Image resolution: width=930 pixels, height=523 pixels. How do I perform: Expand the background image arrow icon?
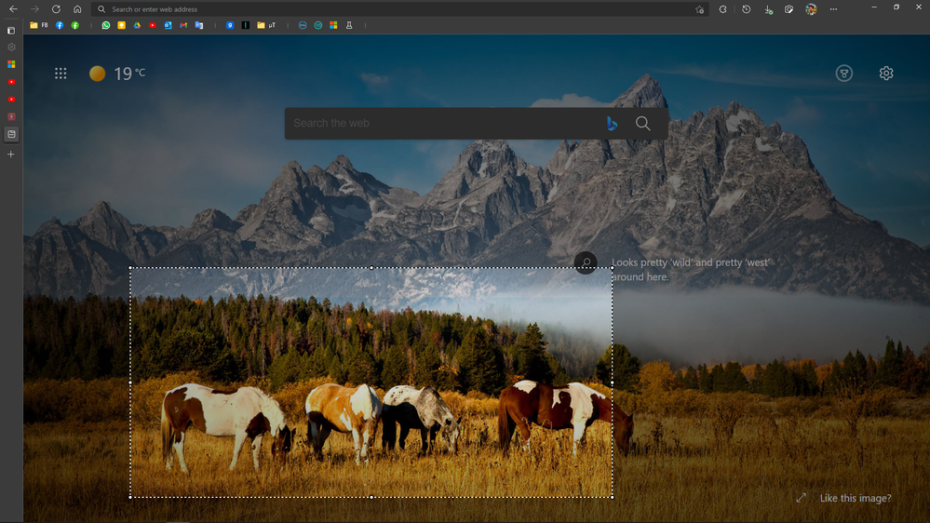802,498
